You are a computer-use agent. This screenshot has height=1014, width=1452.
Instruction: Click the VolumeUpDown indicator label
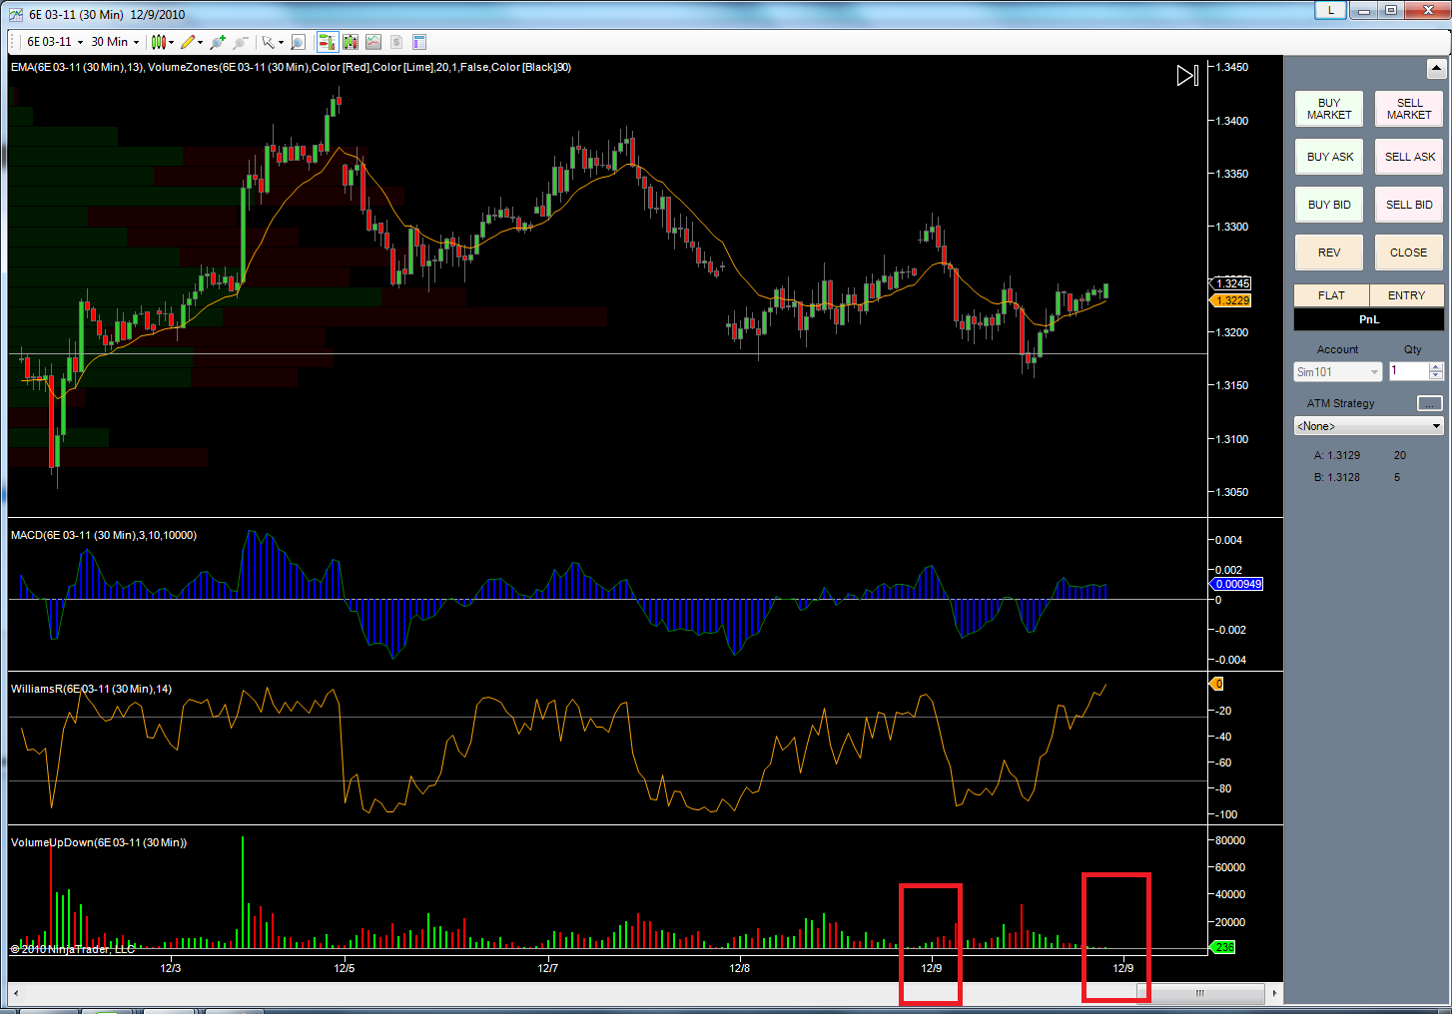coord(99,842)
